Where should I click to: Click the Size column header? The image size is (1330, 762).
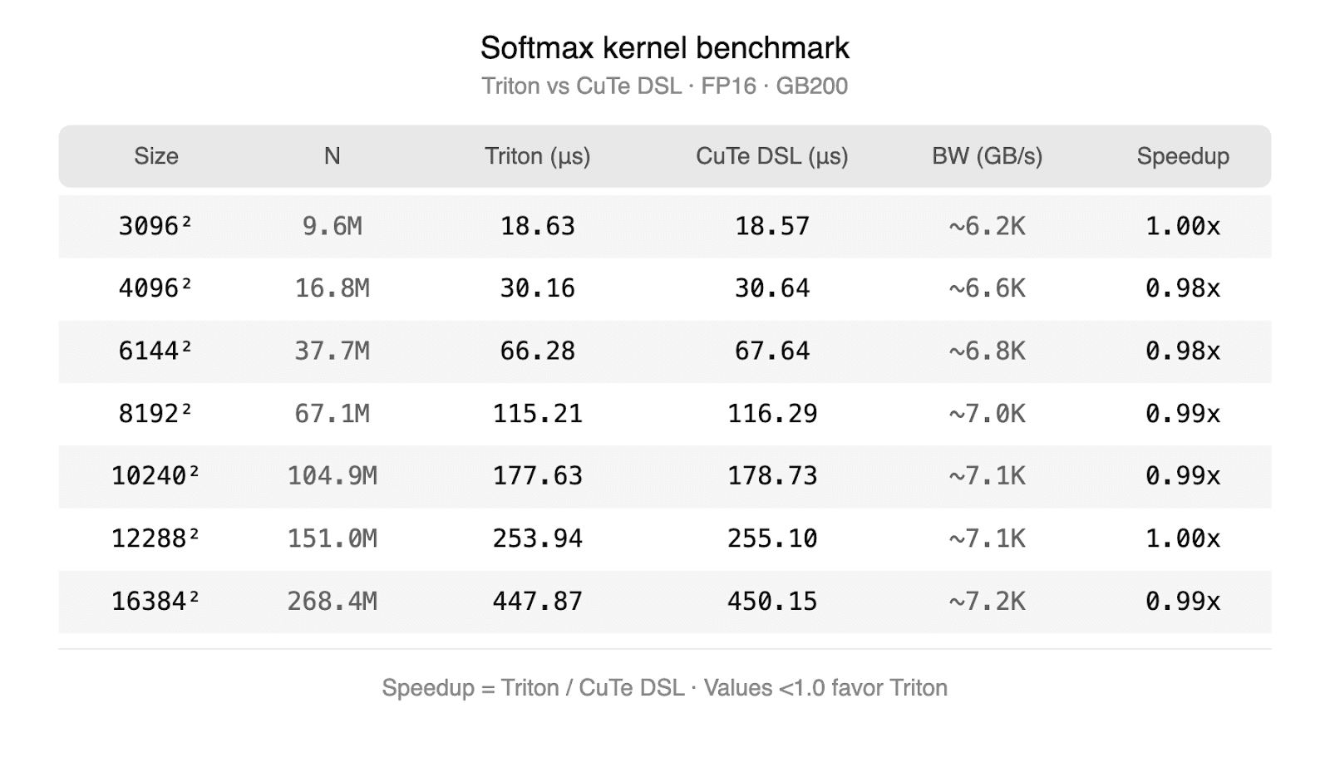[156, 156]
